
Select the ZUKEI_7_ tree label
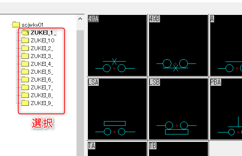click(42, 87)
